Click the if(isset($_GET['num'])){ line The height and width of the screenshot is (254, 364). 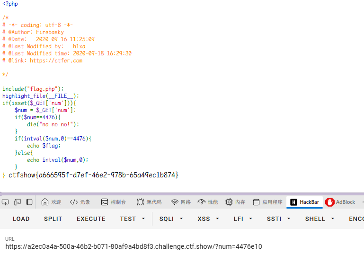tap(39, 103)
